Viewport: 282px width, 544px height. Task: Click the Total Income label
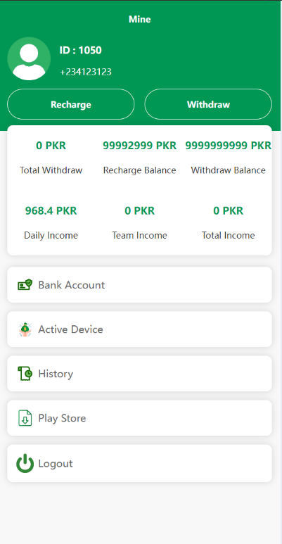click(x=229, y=235)
